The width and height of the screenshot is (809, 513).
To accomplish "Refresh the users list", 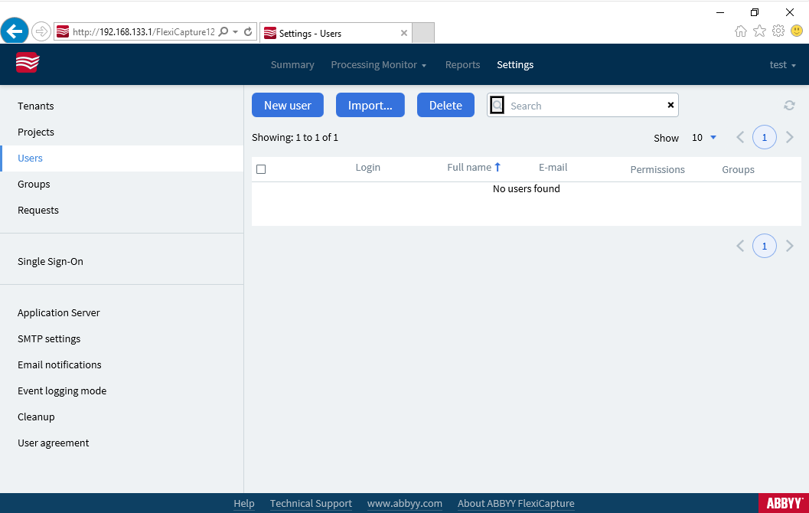I will click(789, 106).
